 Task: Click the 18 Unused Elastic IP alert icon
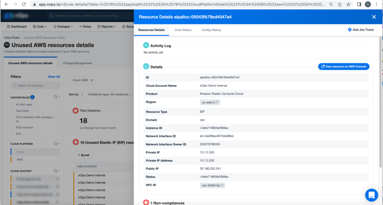click(x=76, y=142)
